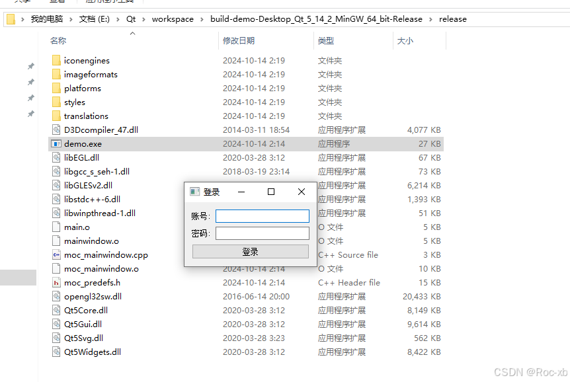
Task: Click the moc_predefs.h header file icon
Action: coord(56,282)
